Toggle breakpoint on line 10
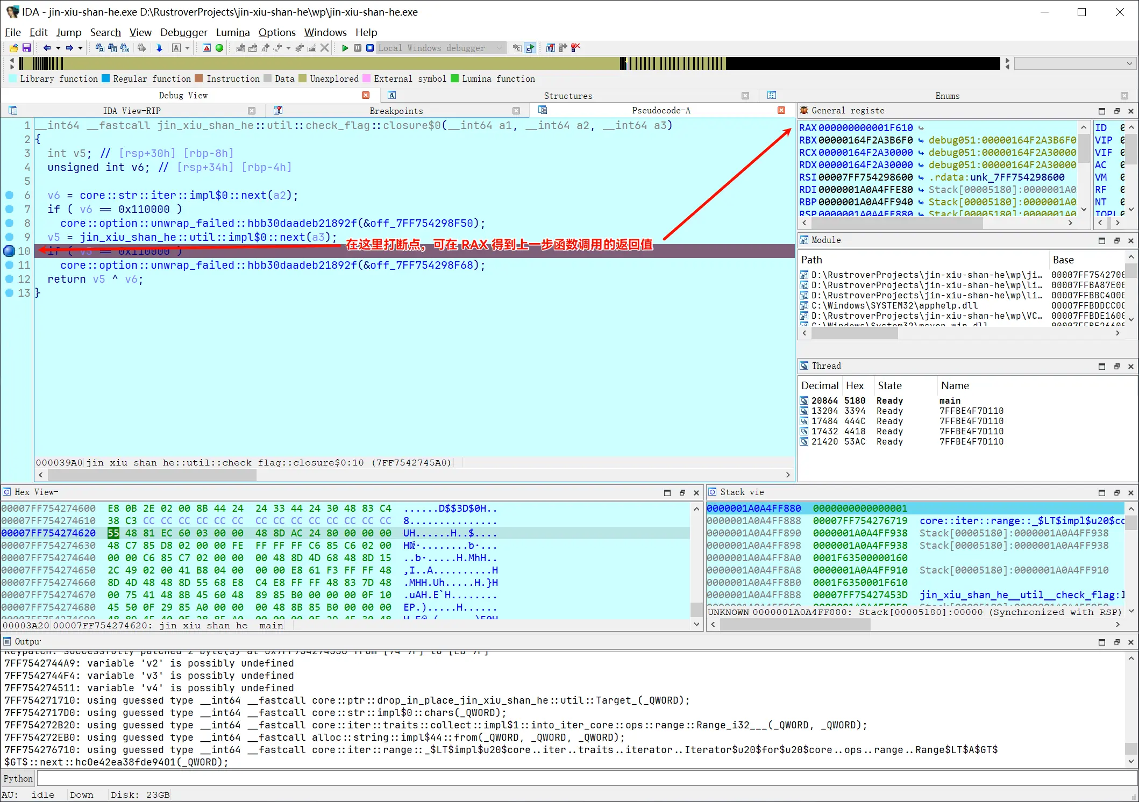Viewport: 1139px width, 802px height. point(9,251)
